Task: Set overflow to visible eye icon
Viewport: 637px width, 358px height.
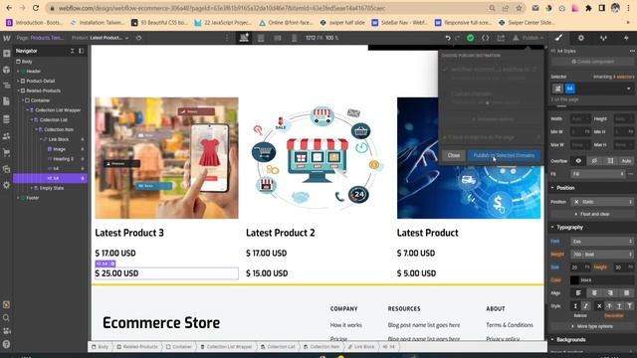Action: point(578,161)
